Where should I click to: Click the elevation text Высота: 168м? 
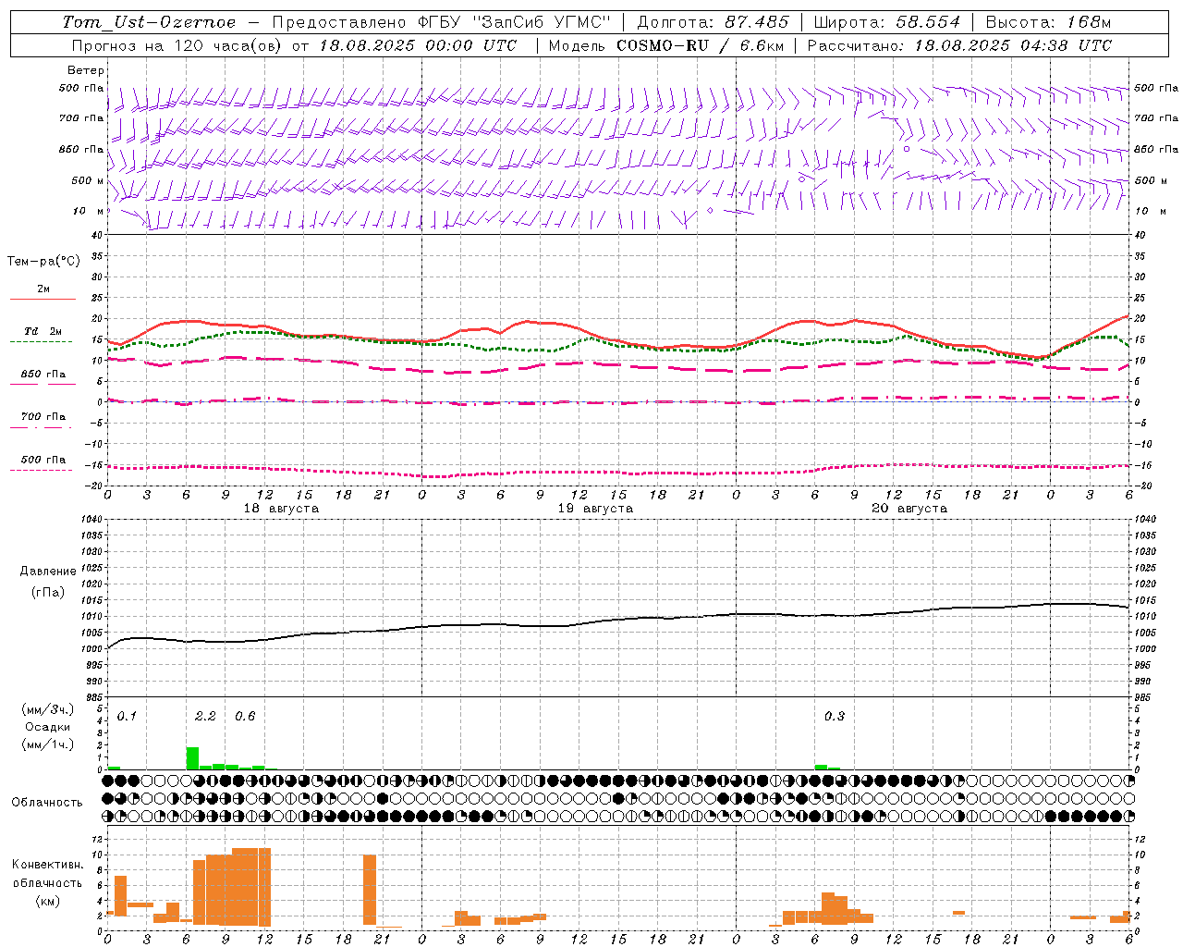pos(1048,22)
